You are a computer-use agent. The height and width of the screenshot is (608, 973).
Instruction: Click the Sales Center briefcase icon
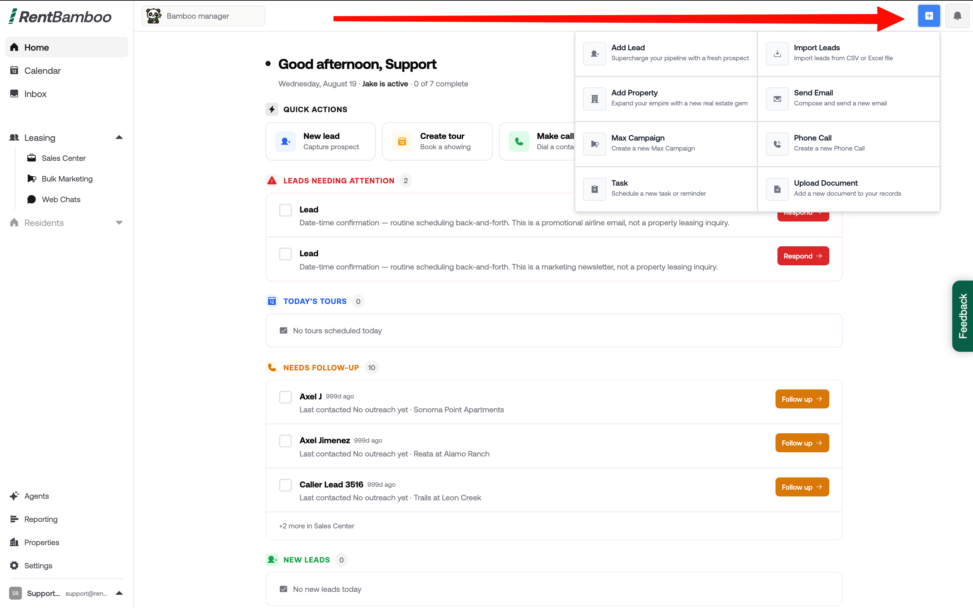(x=31, y=158)
